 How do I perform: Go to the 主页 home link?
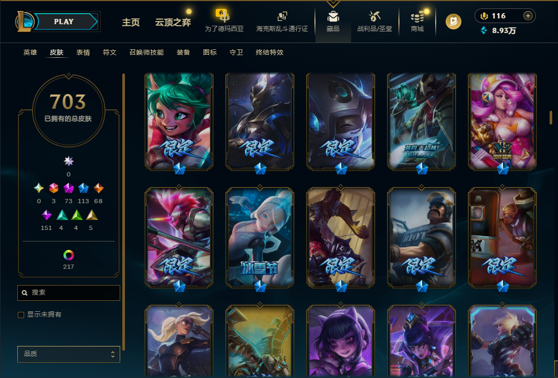pos(131,23)
